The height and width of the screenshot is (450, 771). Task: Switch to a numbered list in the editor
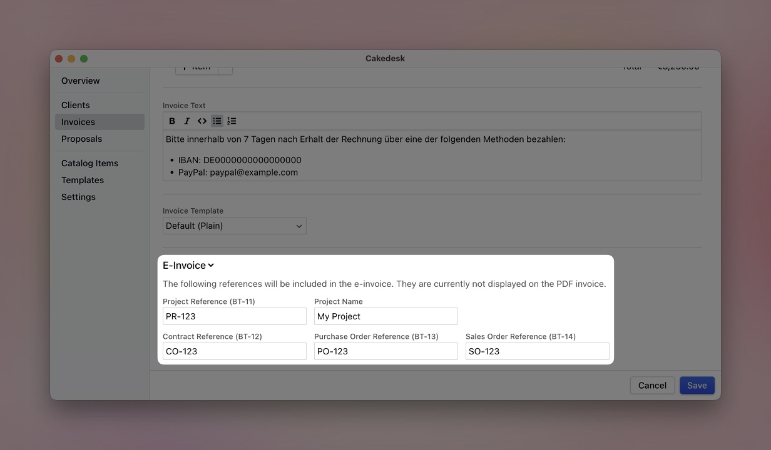click(232, 121)
